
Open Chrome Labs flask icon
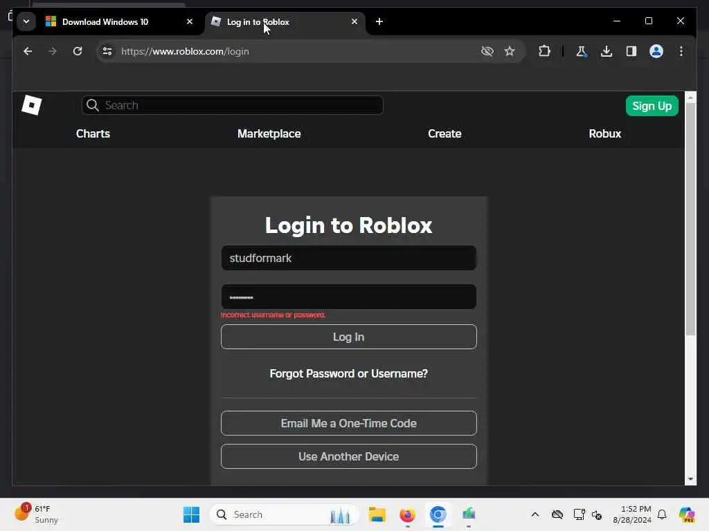tap(582, 51)
